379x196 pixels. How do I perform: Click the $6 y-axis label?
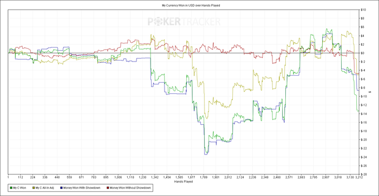tap(363, 27)
